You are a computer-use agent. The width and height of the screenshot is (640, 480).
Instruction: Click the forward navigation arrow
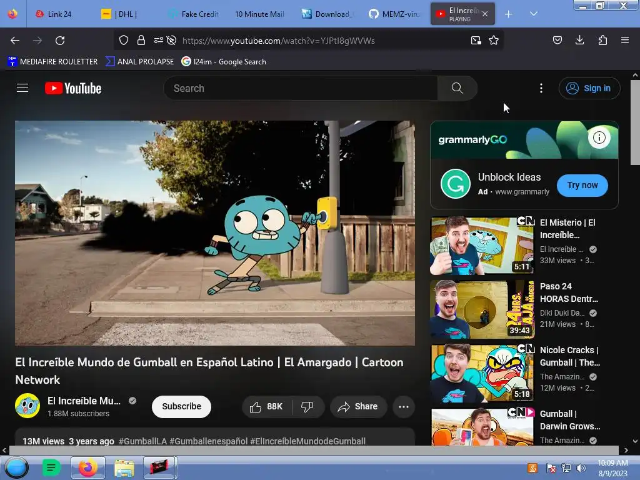pos(37,41)
